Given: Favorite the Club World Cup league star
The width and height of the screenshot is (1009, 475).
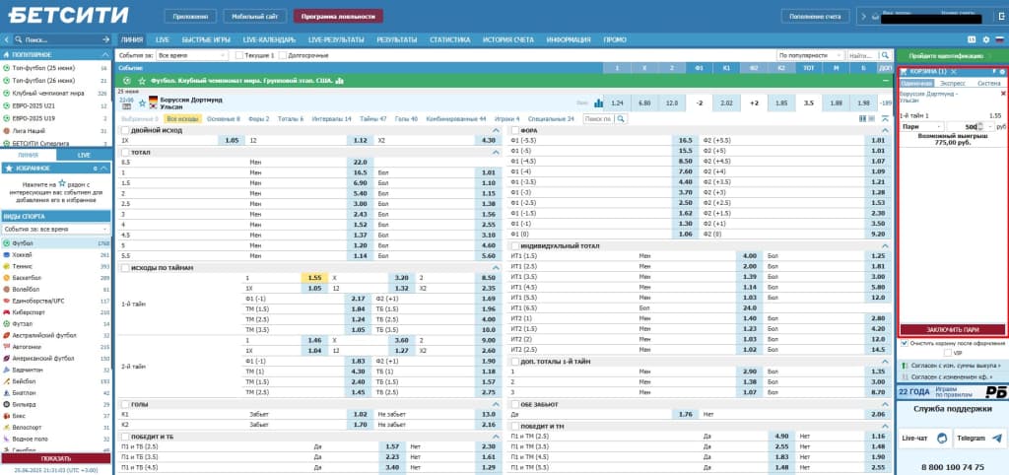Looking at the screenshot, I should point(141,81).
